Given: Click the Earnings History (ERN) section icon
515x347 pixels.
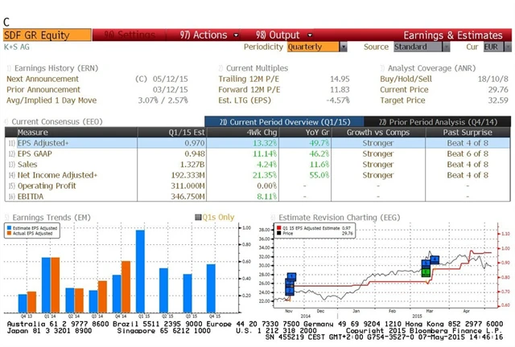Looking at the screenshot, I should pos(8,68).
